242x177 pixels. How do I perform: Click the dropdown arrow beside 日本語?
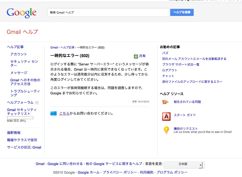point(200,165)
